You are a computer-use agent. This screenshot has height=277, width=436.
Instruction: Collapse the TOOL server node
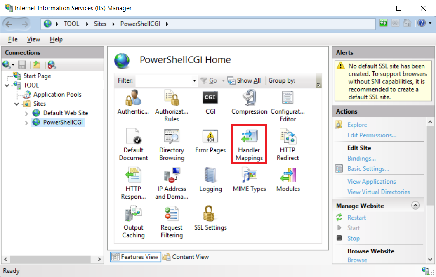7,85
